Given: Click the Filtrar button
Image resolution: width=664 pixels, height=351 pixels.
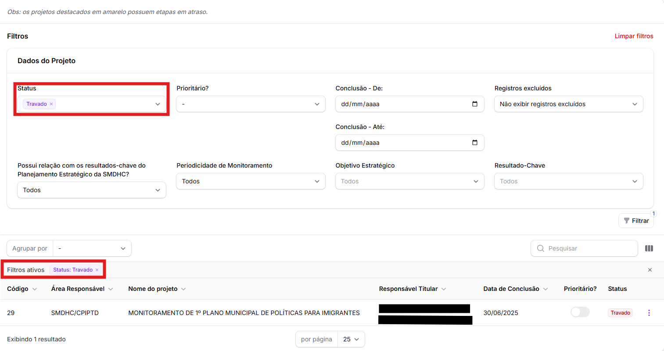Looking at the screenshot, I should 636,221.
